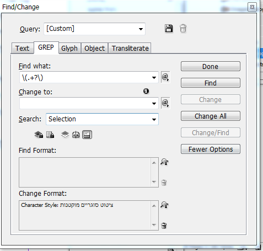Expand the Query dropdown showing [Custom]
Screen dimensions: 263x251
(94, 29)
